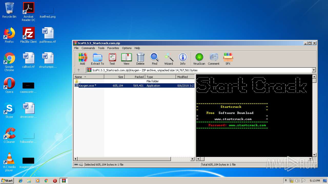Click file list horizontal scrollbar thumb

click(x=124, y=159)
